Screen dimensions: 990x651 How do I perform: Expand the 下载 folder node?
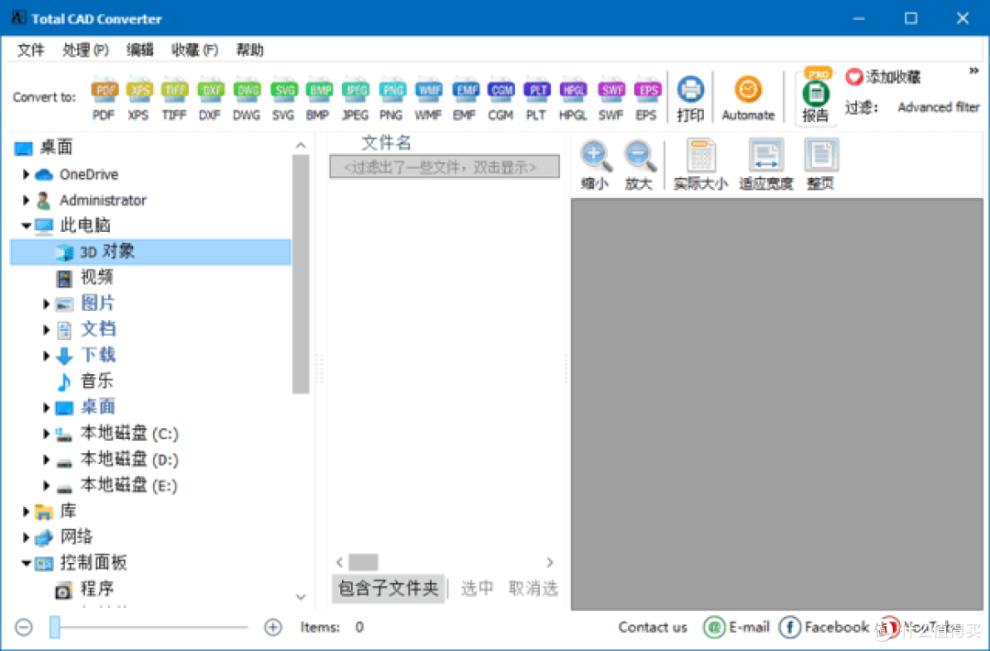pos(46,356)
